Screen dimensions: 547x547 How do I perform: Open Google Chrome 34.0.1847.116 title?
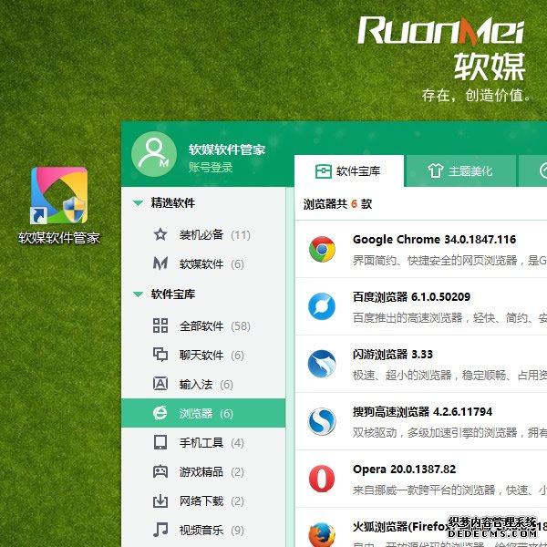point(434,239)
